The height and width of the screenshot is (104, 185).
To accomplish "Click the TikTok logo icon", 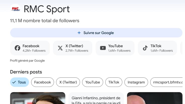I will (x=145, y=48).
